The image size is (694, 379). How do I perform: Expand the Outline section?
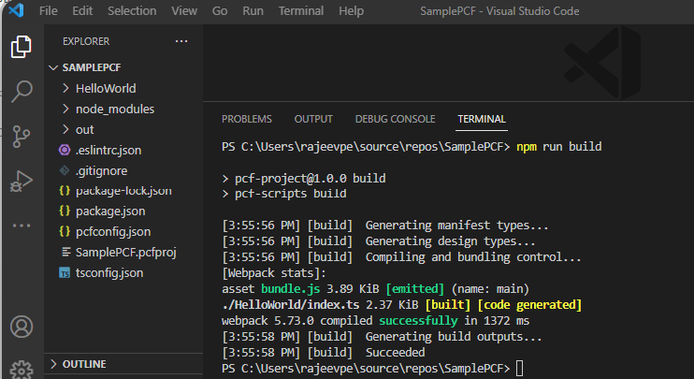[x=83, y=364]
